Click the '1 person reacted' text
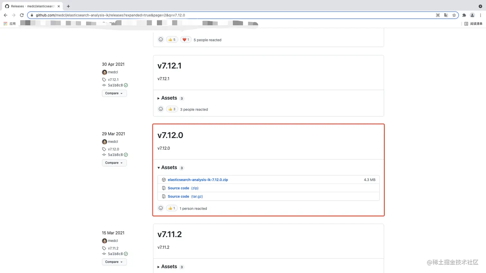This screenshot has width=486, height=273. point(193,209)
